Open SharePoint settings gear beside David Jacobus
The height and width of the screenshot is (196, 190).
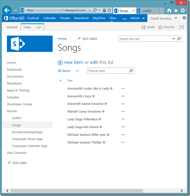click(x=184, y=18)
